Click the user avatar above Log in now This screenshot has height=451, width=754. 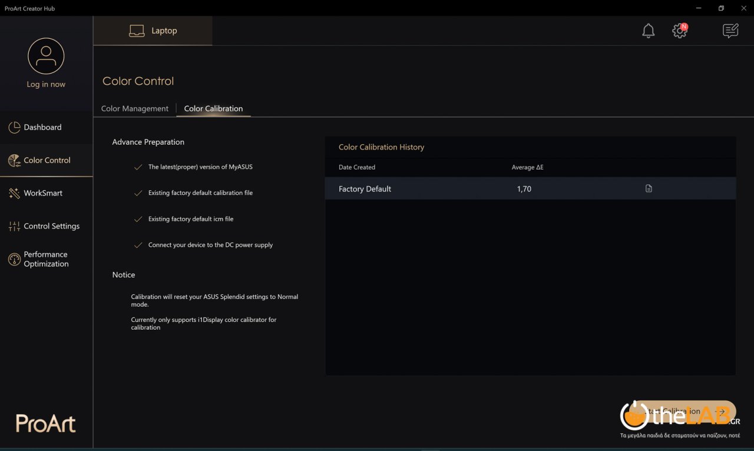tap(45, 55)
